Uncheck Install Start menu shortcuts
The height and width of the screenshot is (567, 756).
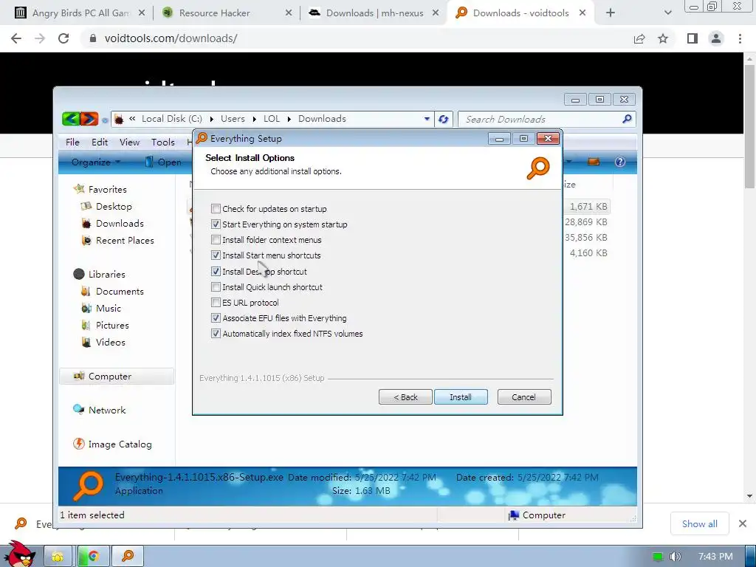coord(216,255)
